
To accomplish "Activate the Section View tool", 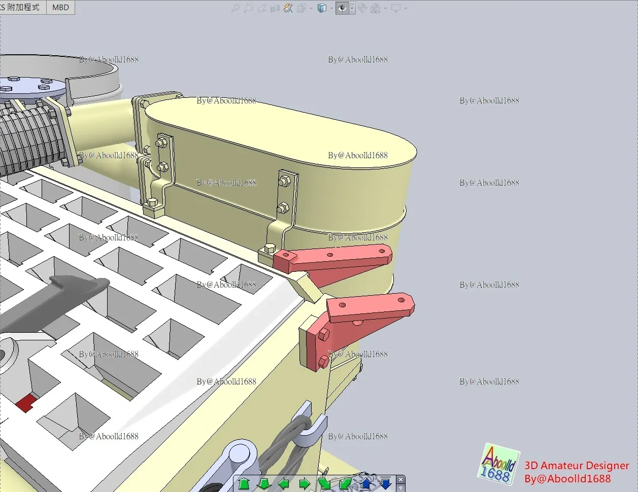I will [x=275, y=8].
